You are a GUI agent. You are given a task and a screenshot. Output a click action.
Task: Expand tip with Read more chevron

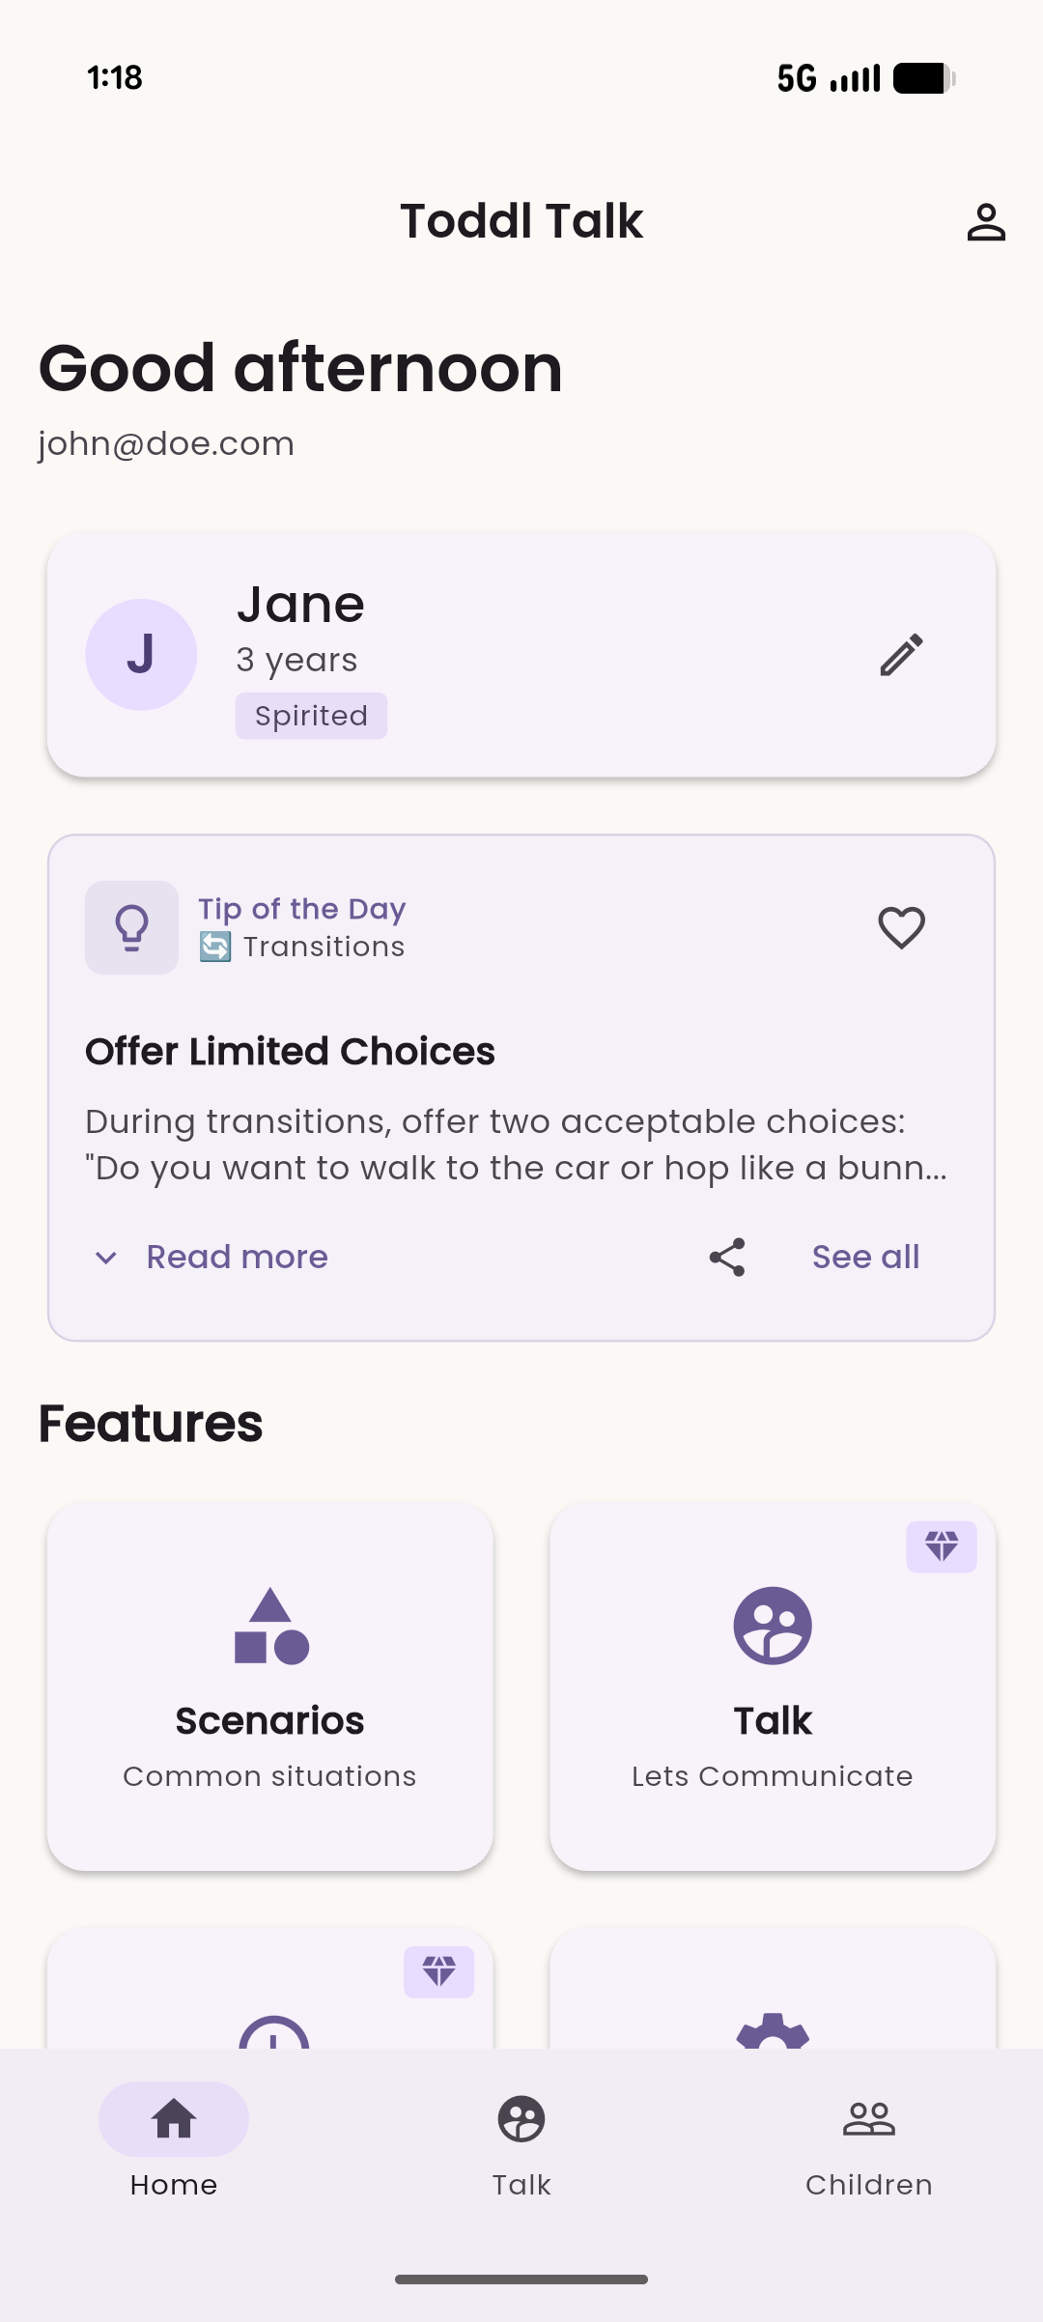[x=106, y=1257]
